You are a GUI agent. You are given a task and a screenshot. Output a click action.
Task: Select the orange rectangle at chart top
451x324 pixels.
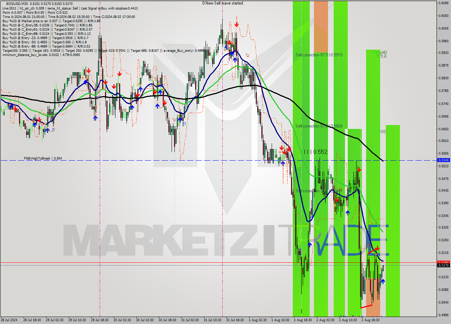321,27
